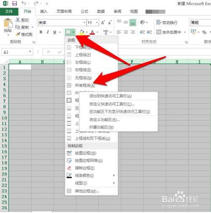The image size is (211, 213).
Task: Click Collapse the Ribbon (折叠功能区)
Action: 101,127
